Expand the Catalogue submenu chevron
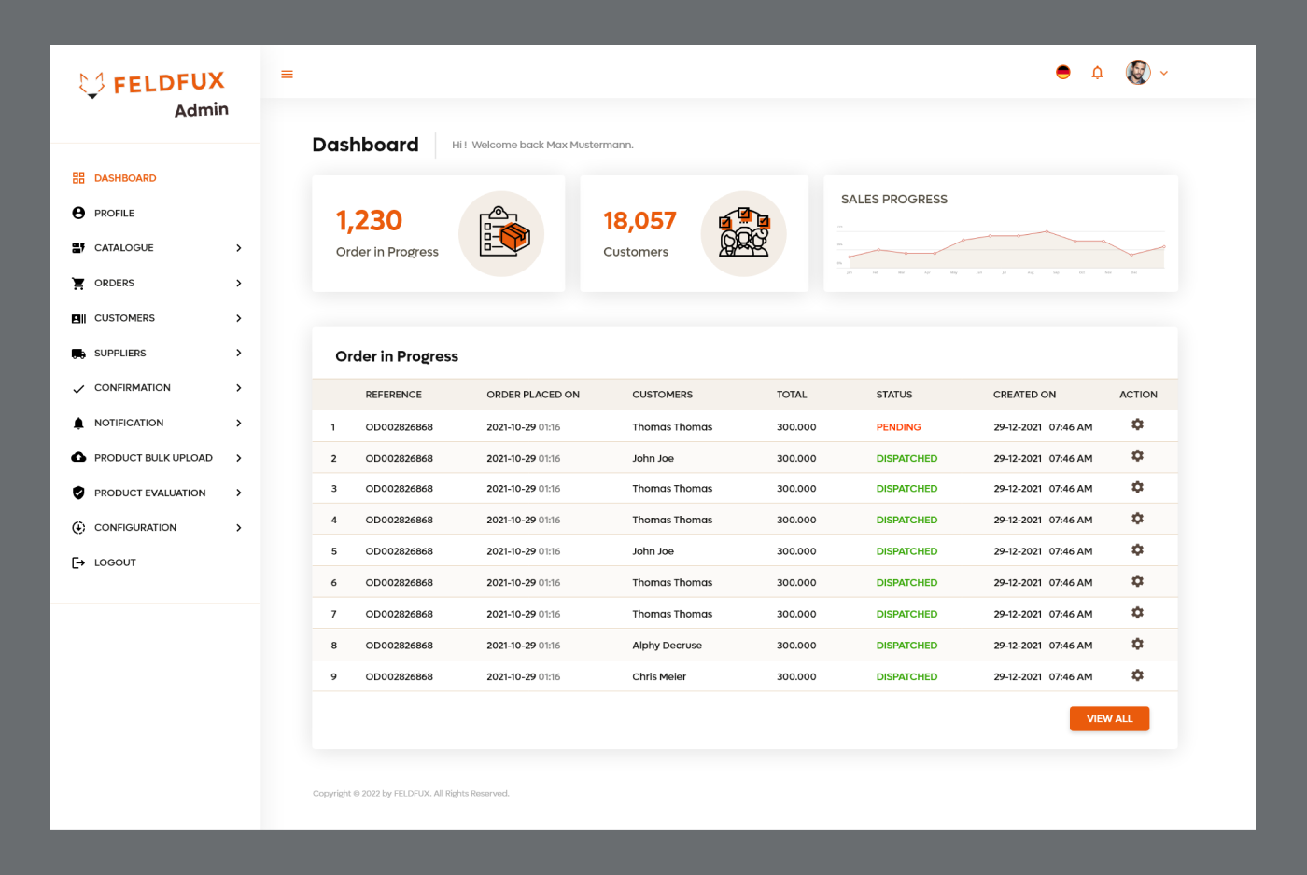 tap(239, 248)
